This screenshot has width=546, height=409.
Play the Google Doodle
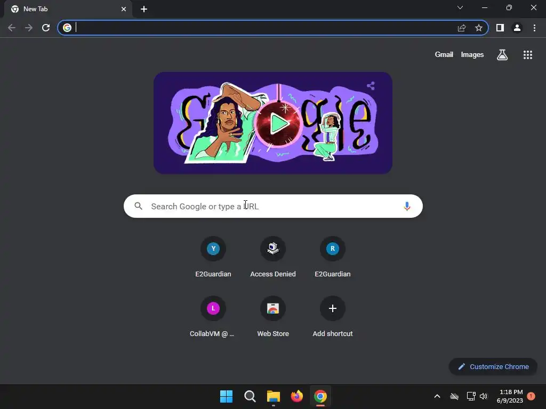point(277,124)
